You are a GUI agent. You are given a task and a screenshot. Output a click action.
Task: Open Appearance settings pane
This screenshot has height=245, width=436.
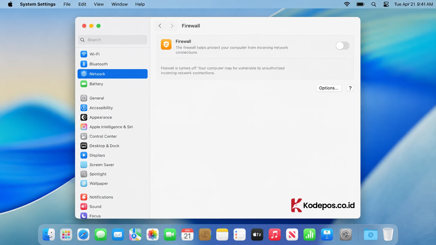tap(112, 117)
